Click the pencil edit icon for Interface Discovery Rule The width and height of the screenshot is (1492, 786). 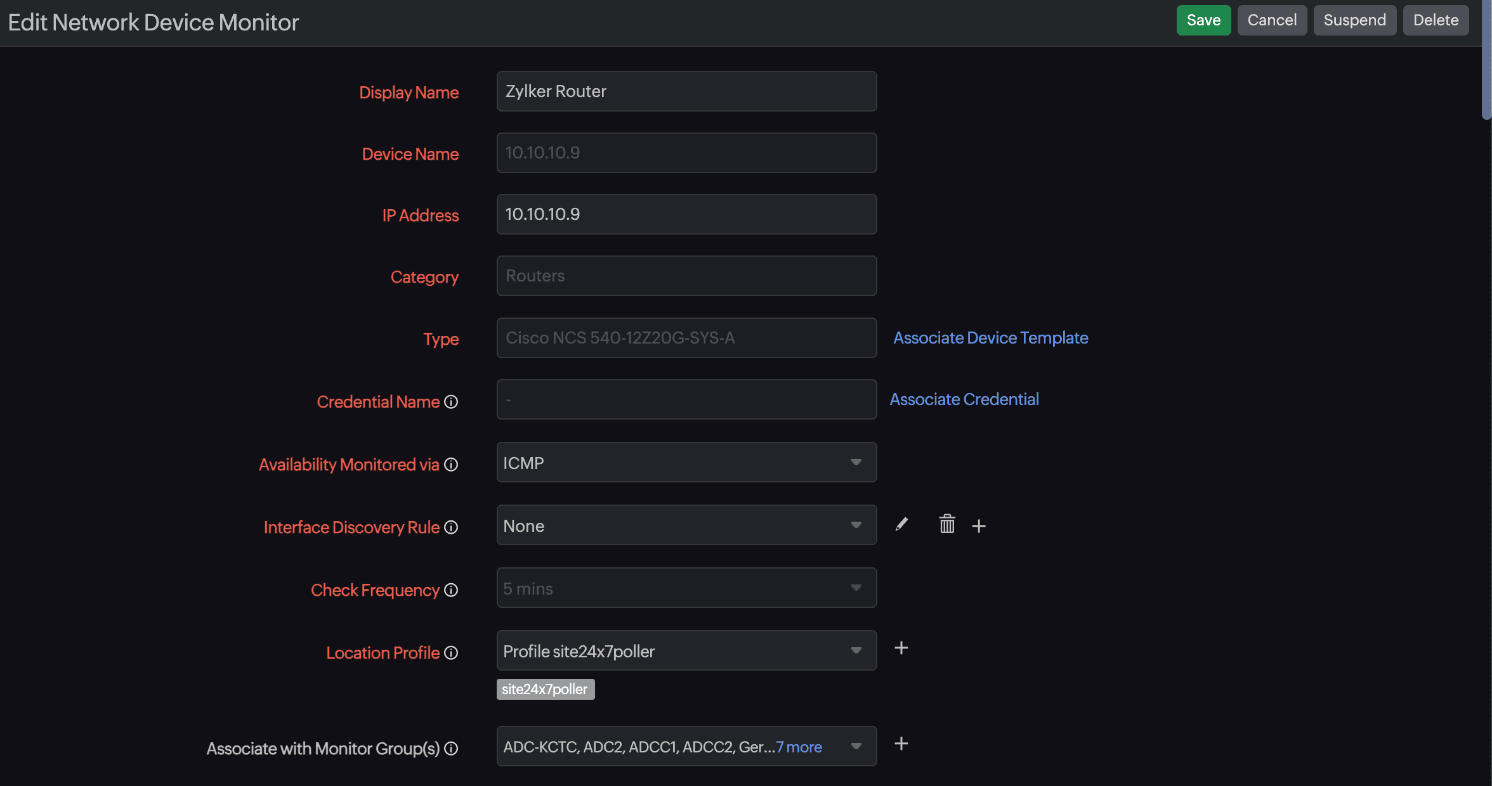tap(901, 525)
